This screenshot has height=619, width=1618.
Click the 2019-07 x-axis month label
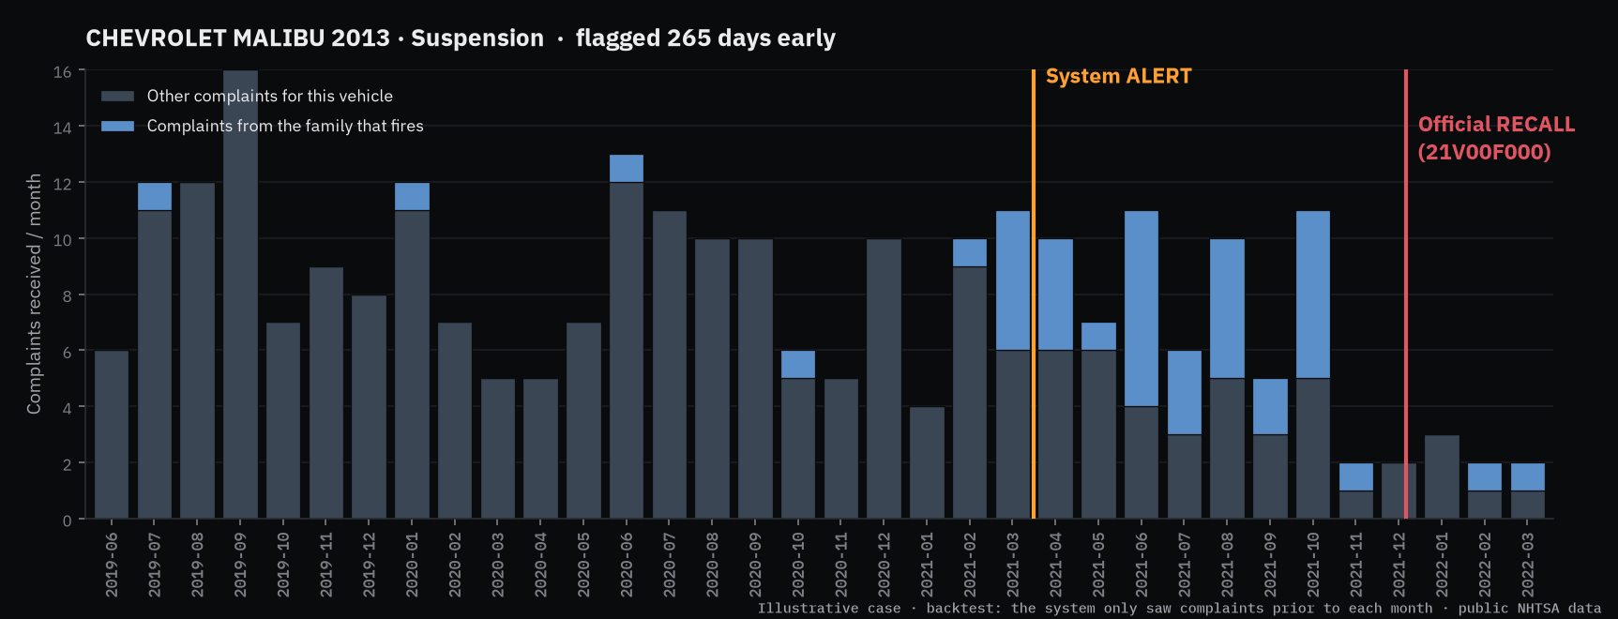coord(155,565)
